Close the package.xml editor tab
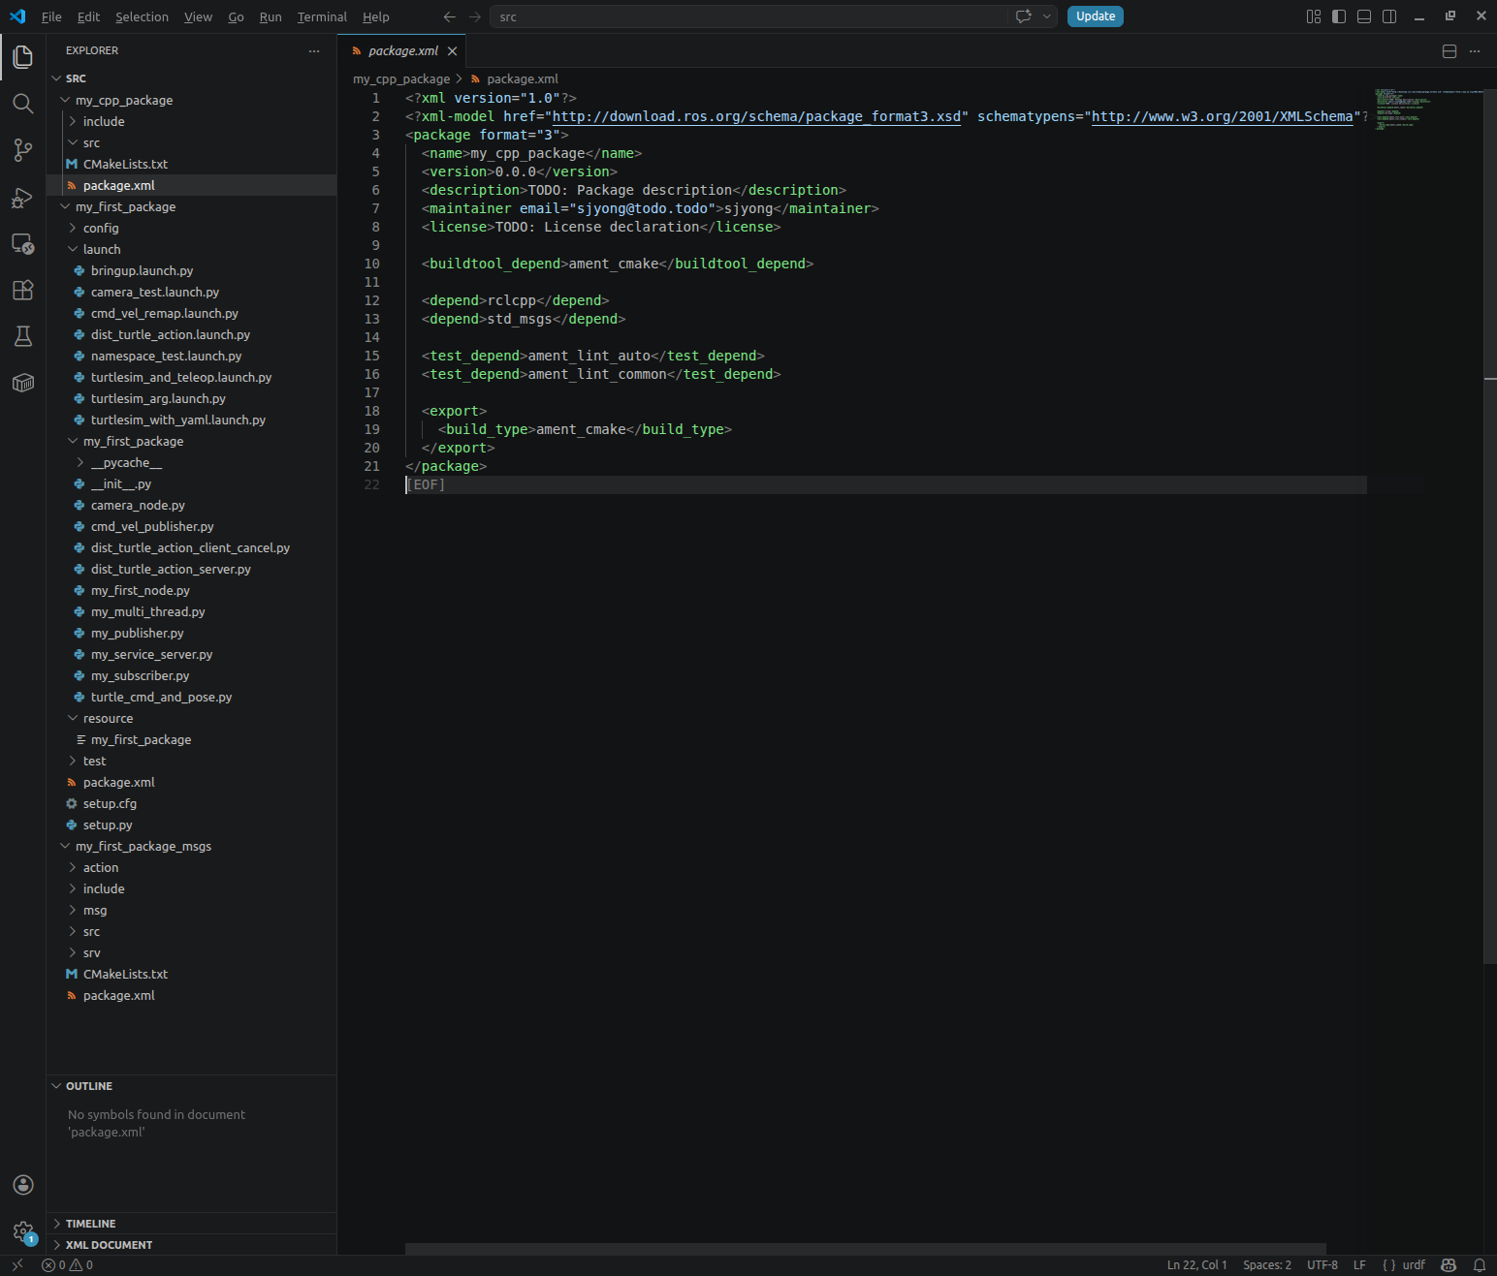1497x1276 pixels. point(452,51)
